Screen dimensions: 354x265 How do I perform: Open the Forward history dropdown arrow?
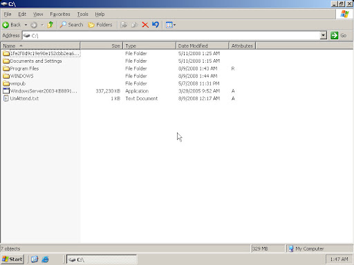[42, 25]
